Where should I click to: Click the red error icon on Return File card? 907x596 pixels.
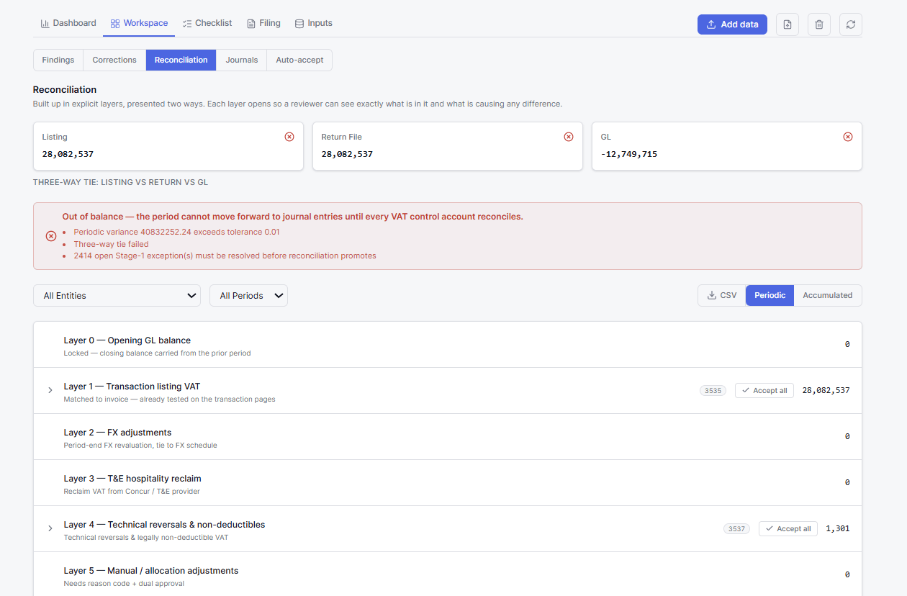click(x=569, y=137)
